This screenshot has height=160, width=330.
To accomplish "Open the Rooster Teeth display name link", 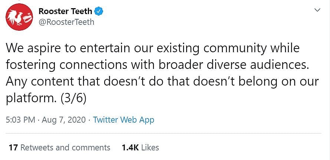I will point(65,11).
